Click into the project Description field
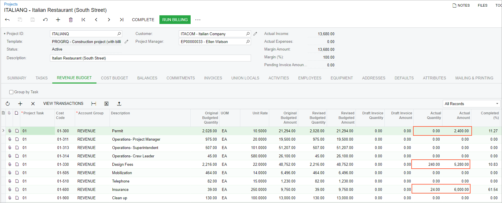Screen dimensions: 502x203 tap(150, 58)
